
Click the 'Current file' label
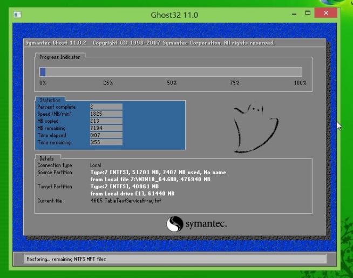50,201
